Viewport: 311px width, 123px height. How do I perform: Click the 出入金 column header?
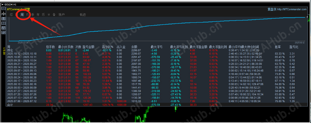[121, 47]
